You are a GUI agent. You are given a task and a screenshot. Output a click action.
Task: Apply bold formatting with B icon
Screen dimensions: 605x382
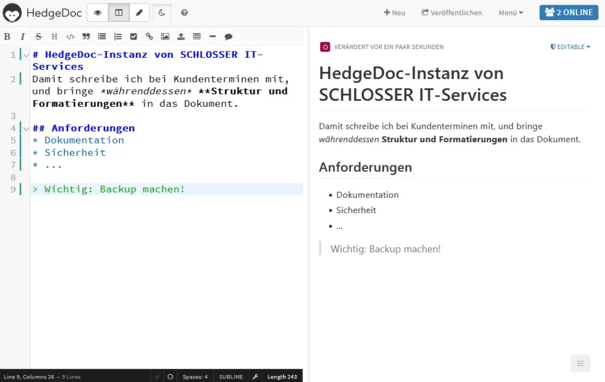(7, 37)
